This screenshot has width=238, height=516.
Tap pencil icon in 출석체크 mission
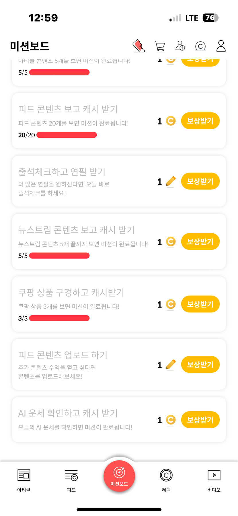[171, 181]
